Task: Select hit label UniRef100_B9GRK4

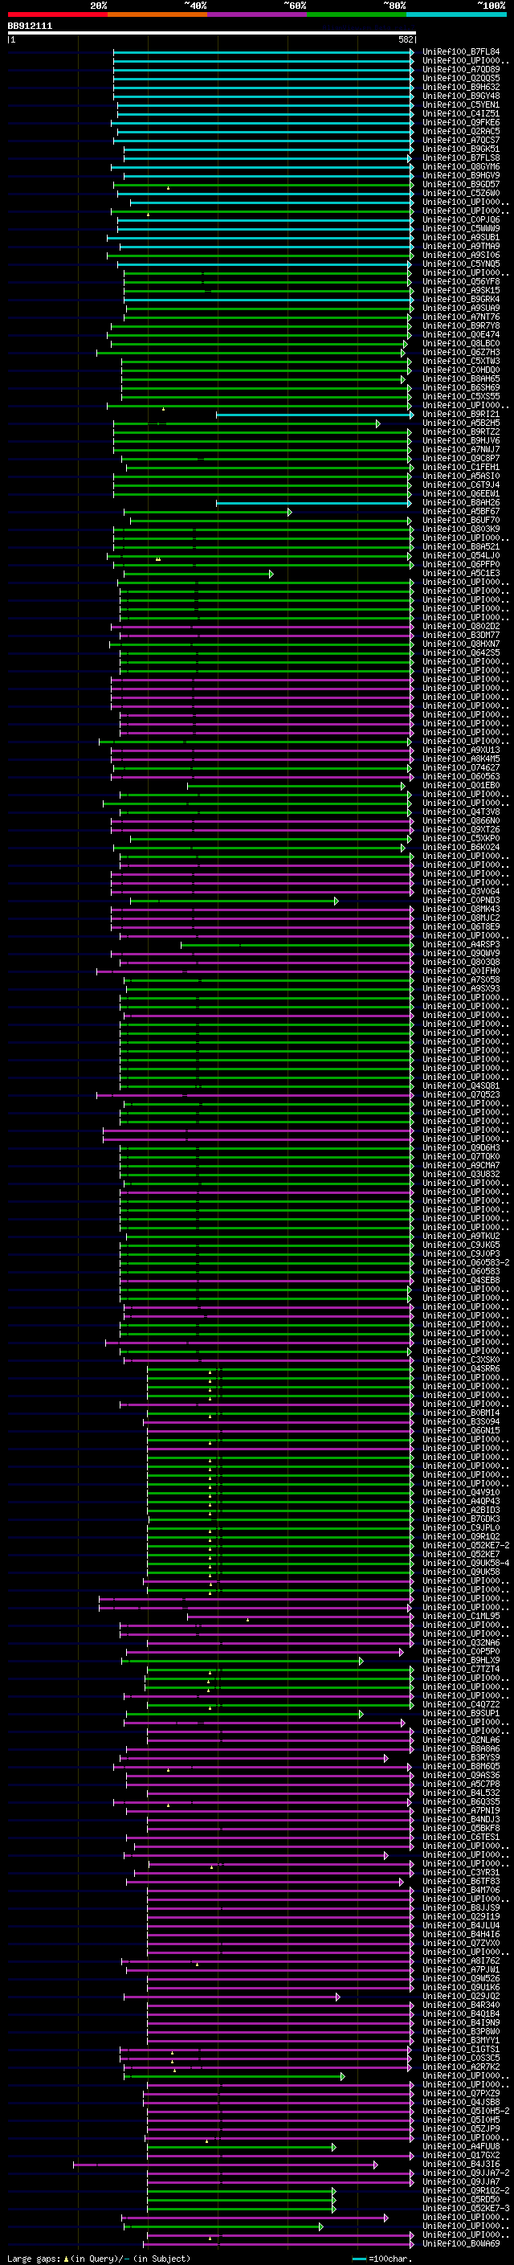Action: click(x=460, y=299)
